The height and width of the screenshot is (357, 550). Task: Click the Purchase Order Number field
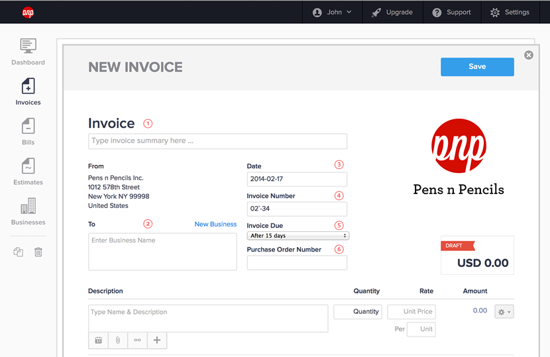297,263
